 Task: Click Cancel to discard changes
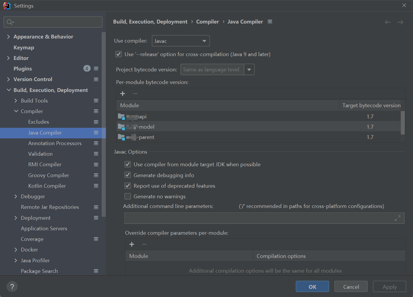click(351, 287)
